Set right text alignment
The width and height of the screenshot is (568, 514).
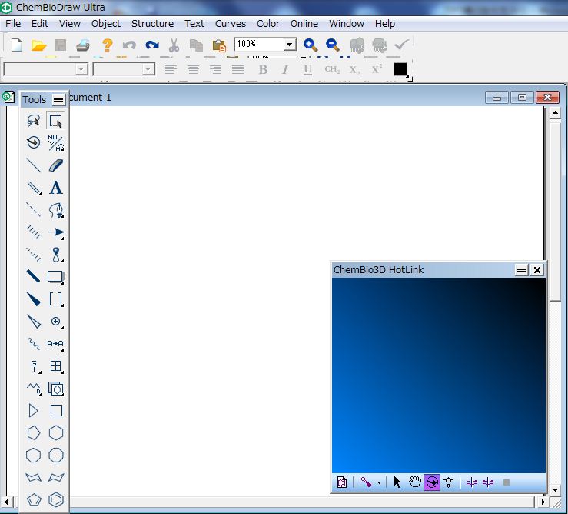215,69
